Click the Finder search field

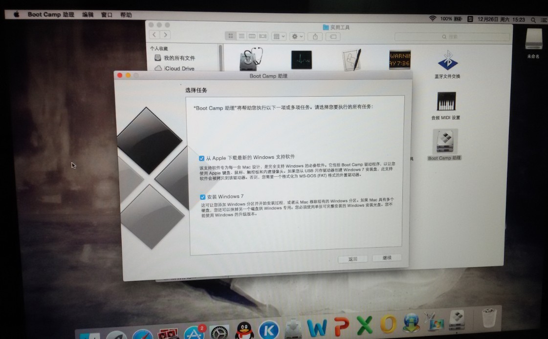[452, 37]
